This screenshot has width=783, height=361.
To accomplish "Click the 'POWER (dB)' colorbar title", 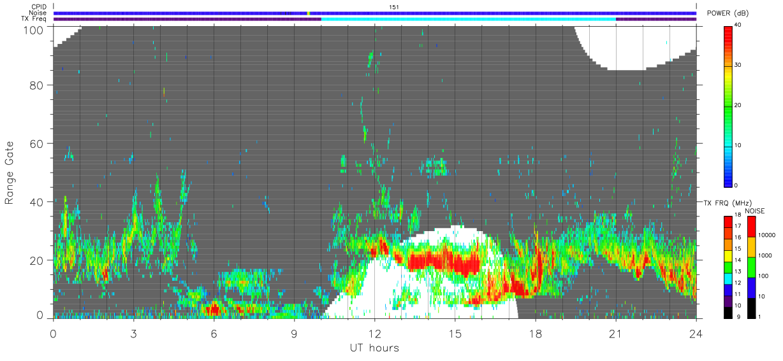I will pos(728,13).
